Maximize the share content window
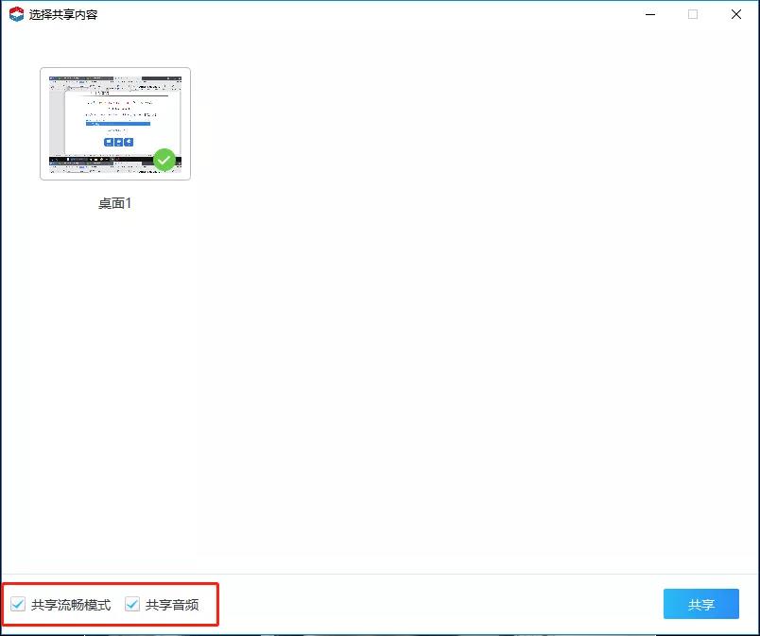 coord(693,14)
